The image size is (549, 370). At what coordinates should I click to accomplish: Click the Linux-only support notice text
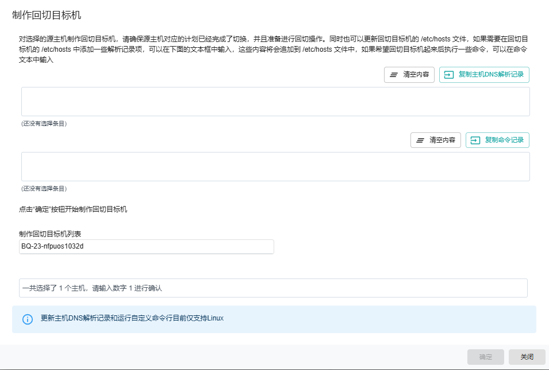point(132,318)
